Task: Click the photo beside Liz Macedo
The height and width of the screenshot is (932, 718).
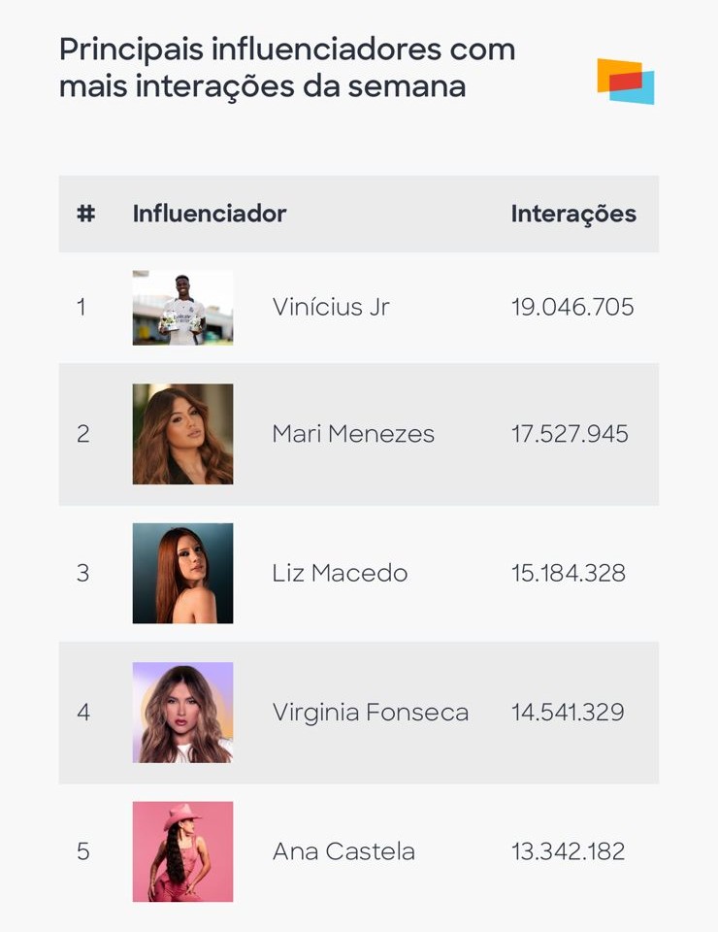Action: pyautogui.click(x=182, y=573)
